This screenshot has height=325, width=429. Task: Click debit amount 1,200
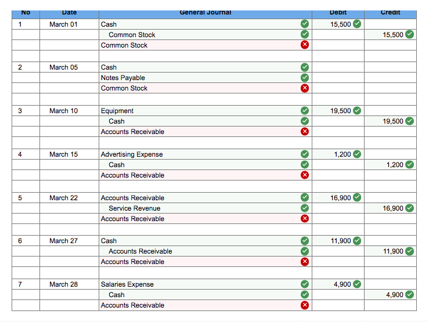click(343, 154)
